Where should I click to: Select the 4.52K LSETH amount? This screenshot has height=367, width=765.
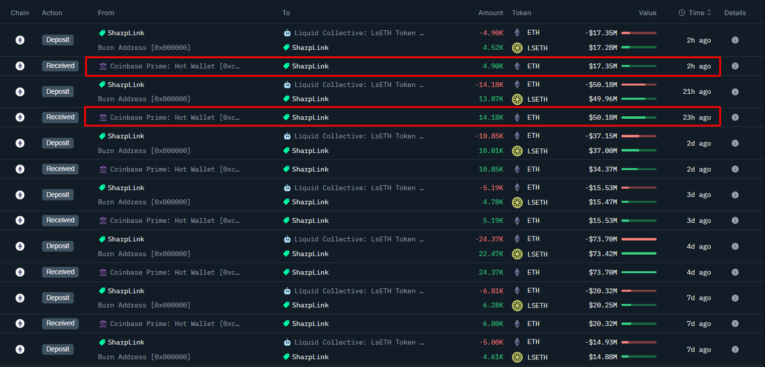[493, 48]
